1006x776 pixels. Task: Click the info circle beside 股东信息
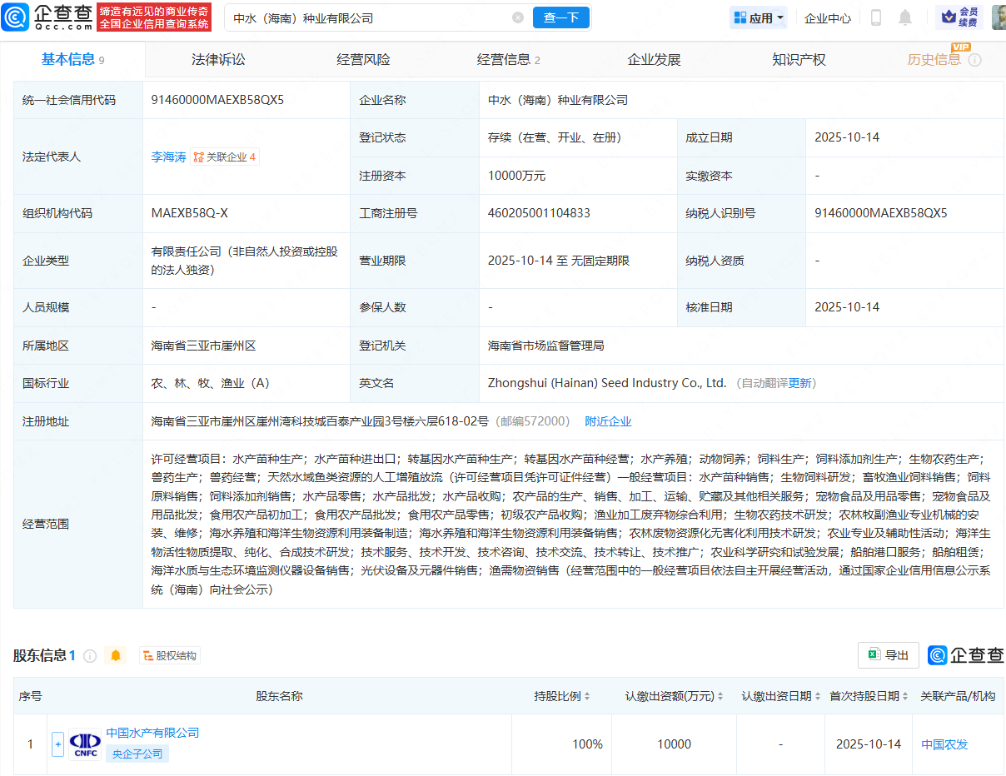90,655
